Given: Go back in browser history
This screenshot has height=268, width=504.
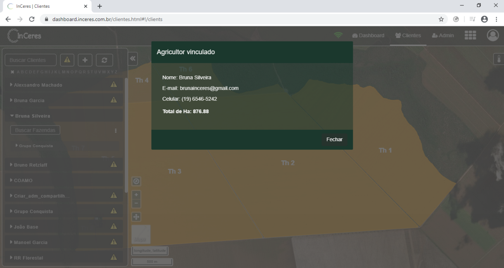Looking at the screenshot, I should (x=8, y=19).
